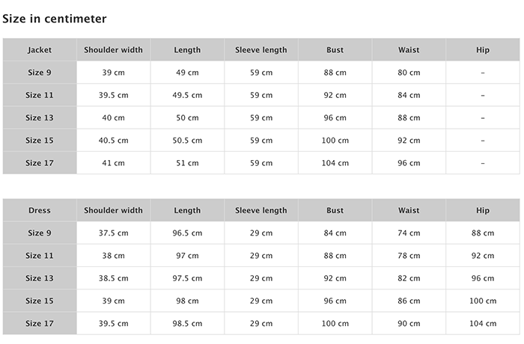Click the 50.5 cm Jacket length cell

[x=187, y=141]
